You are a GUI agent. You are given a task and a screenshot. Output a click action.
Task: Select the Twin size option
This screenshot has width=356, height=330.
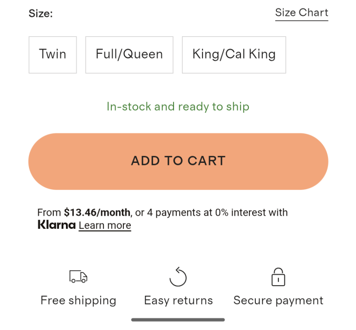click(53, 55)
